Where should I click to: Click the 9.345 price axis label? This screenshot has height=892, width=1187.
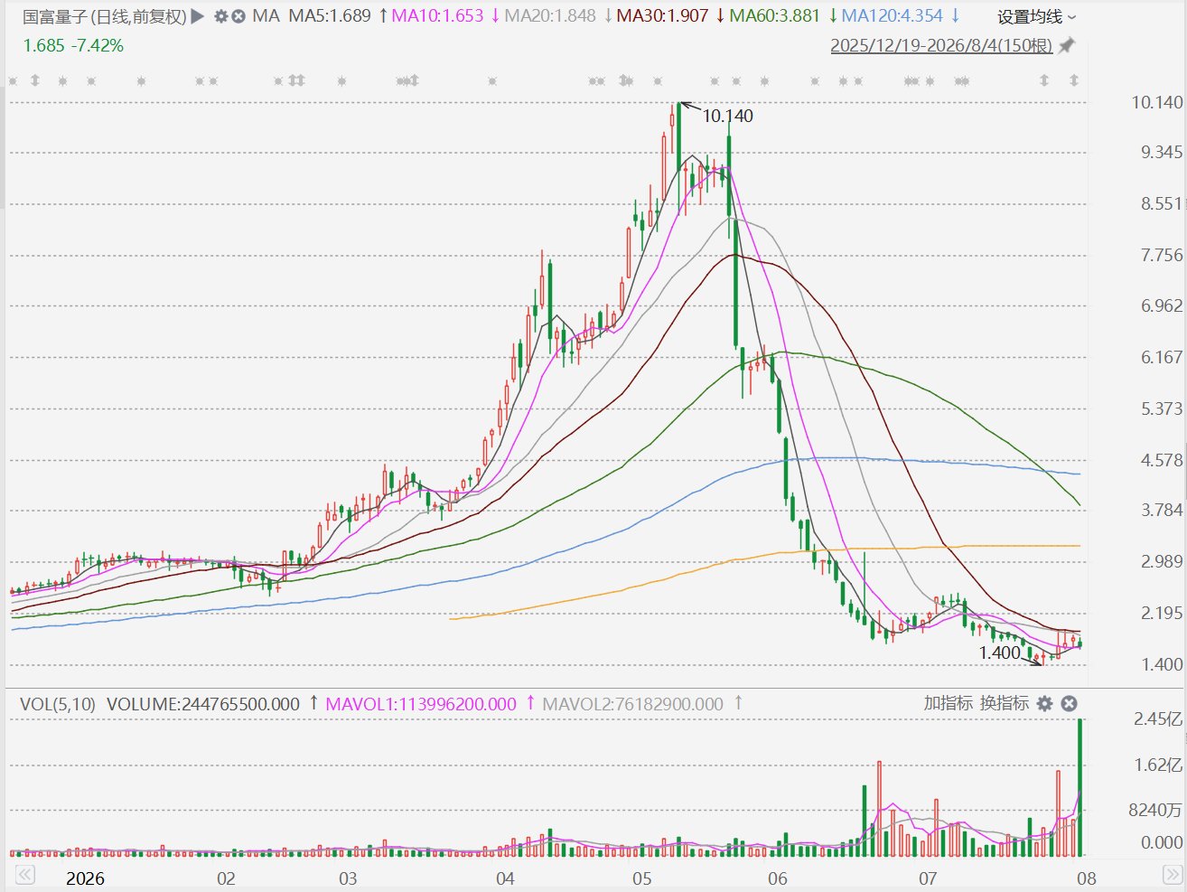pyautogui.click(x=1162, y=152)
